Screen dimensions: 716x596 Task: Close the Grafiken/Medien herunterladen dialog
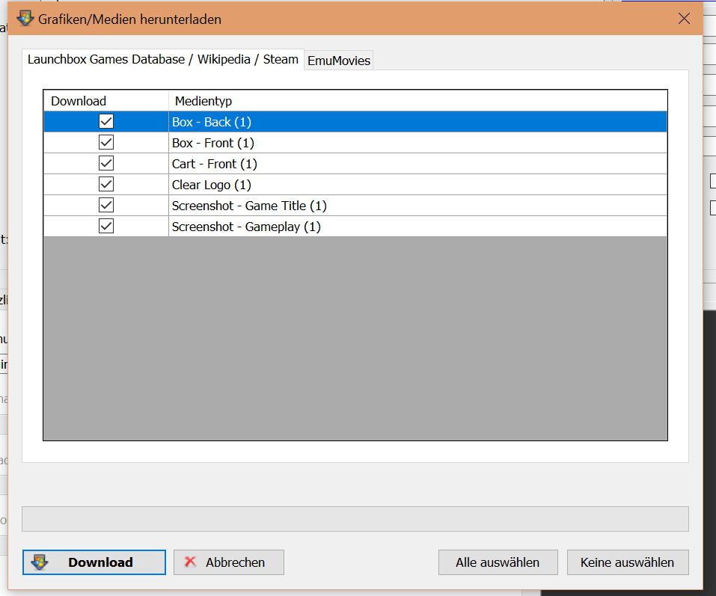click(x=684, y=19)
